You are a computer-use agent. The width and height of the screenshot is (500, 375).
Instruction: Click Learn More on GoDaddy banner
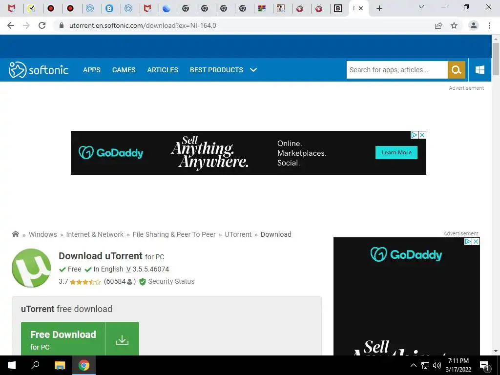tap(396, 152)
